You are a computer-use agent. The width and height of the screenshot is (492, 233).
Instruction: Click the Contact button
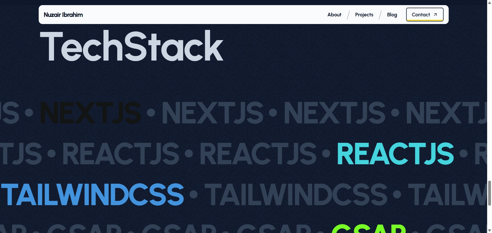click(x=425, y=15)
